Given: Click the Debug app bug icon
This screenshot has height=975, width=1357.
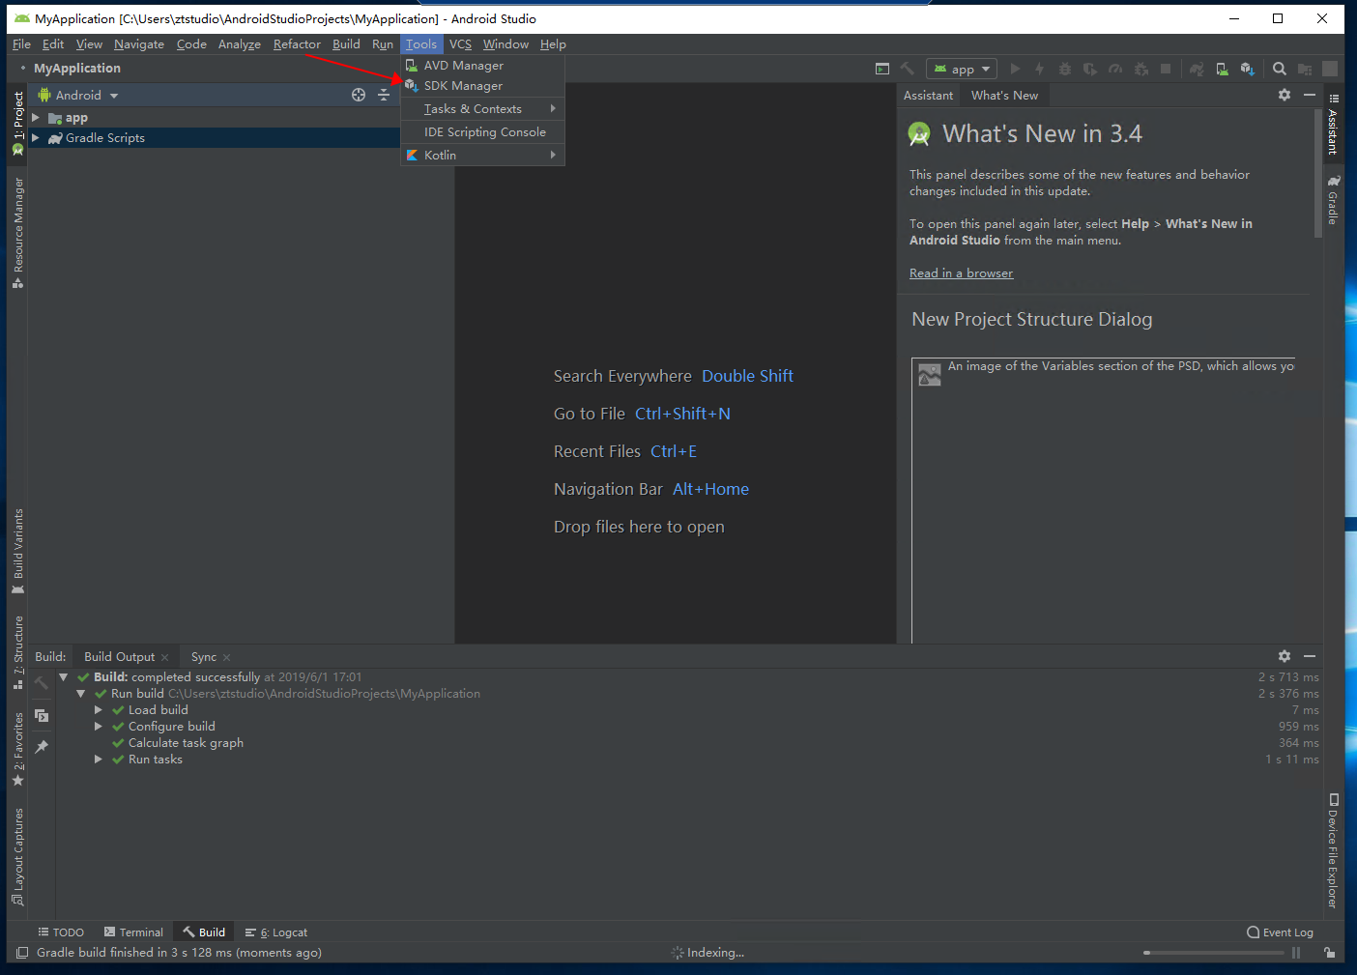Looking at the screenshot, I should click(1065, 69).
